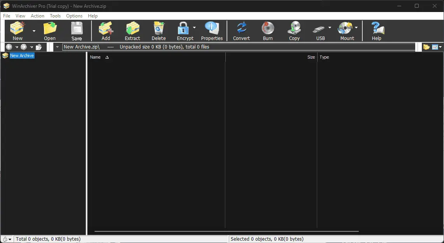The image size is (444, 243).
Task: Click the Save toolbar icon
Action: click(x=76, y=28)
